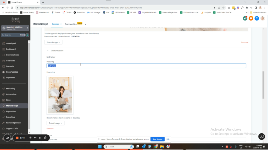268x150 pixels.
Task: Stop the Loom recording with the orange square
Action: click(17, 138)
